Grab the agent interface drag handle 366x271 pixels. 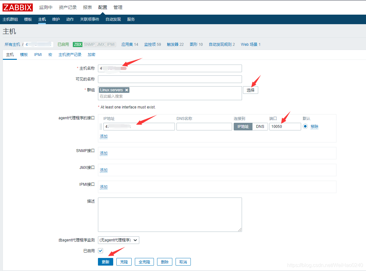(x=101, y=127)
